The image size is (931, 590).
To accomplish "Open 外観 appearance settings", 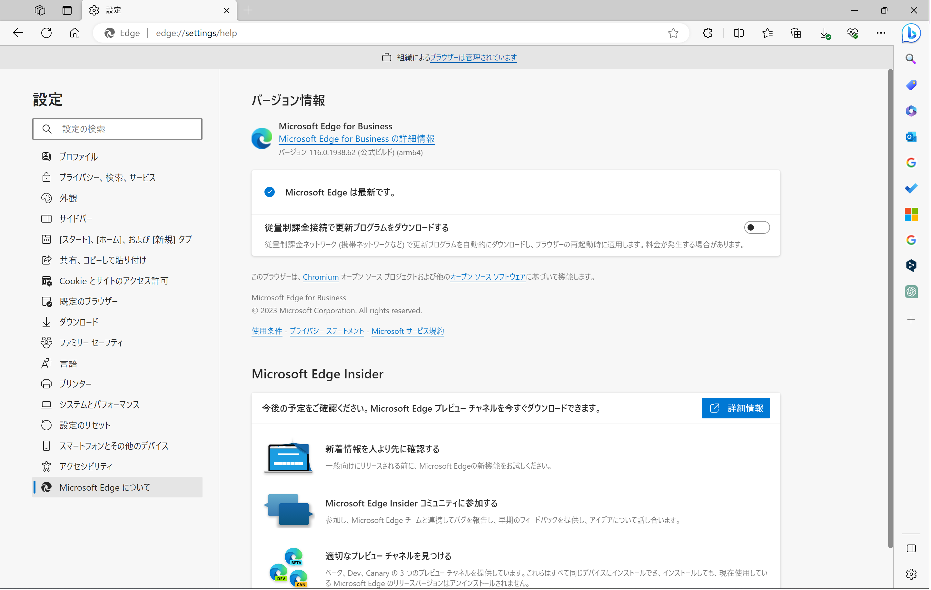I will click(117, 198).
